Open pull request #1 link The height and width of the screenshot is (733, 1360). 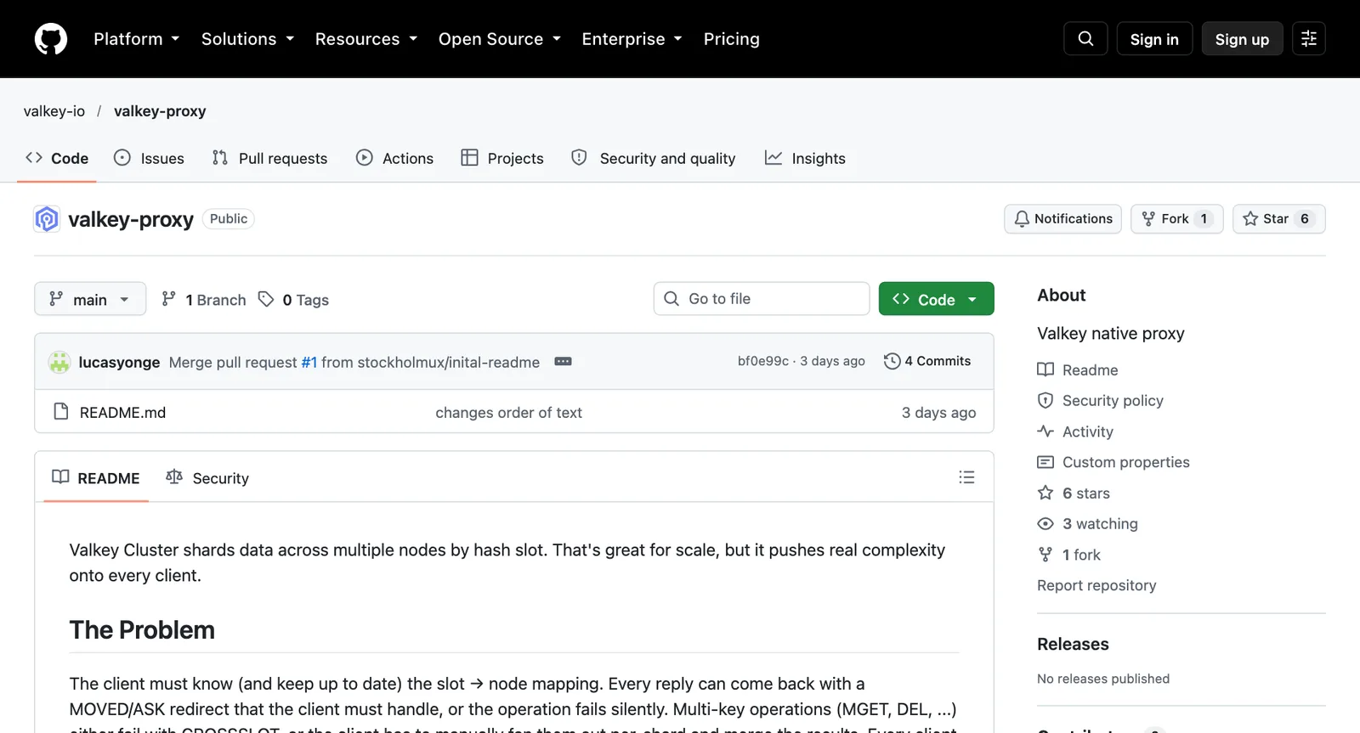[309, 362]
